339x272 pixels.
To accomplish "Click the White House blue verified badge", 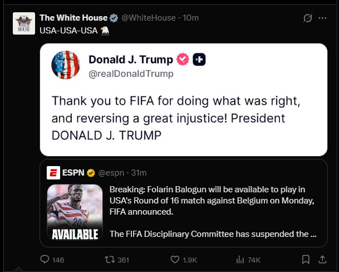I will [114, 18].
